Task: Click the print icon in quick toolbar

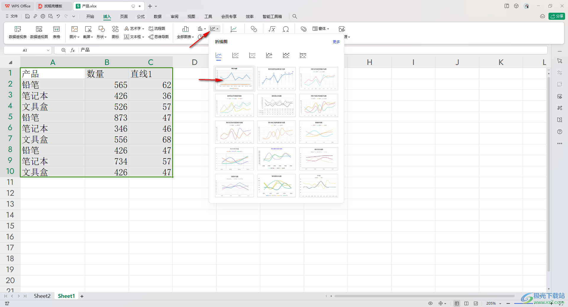Action: [43, 17]
